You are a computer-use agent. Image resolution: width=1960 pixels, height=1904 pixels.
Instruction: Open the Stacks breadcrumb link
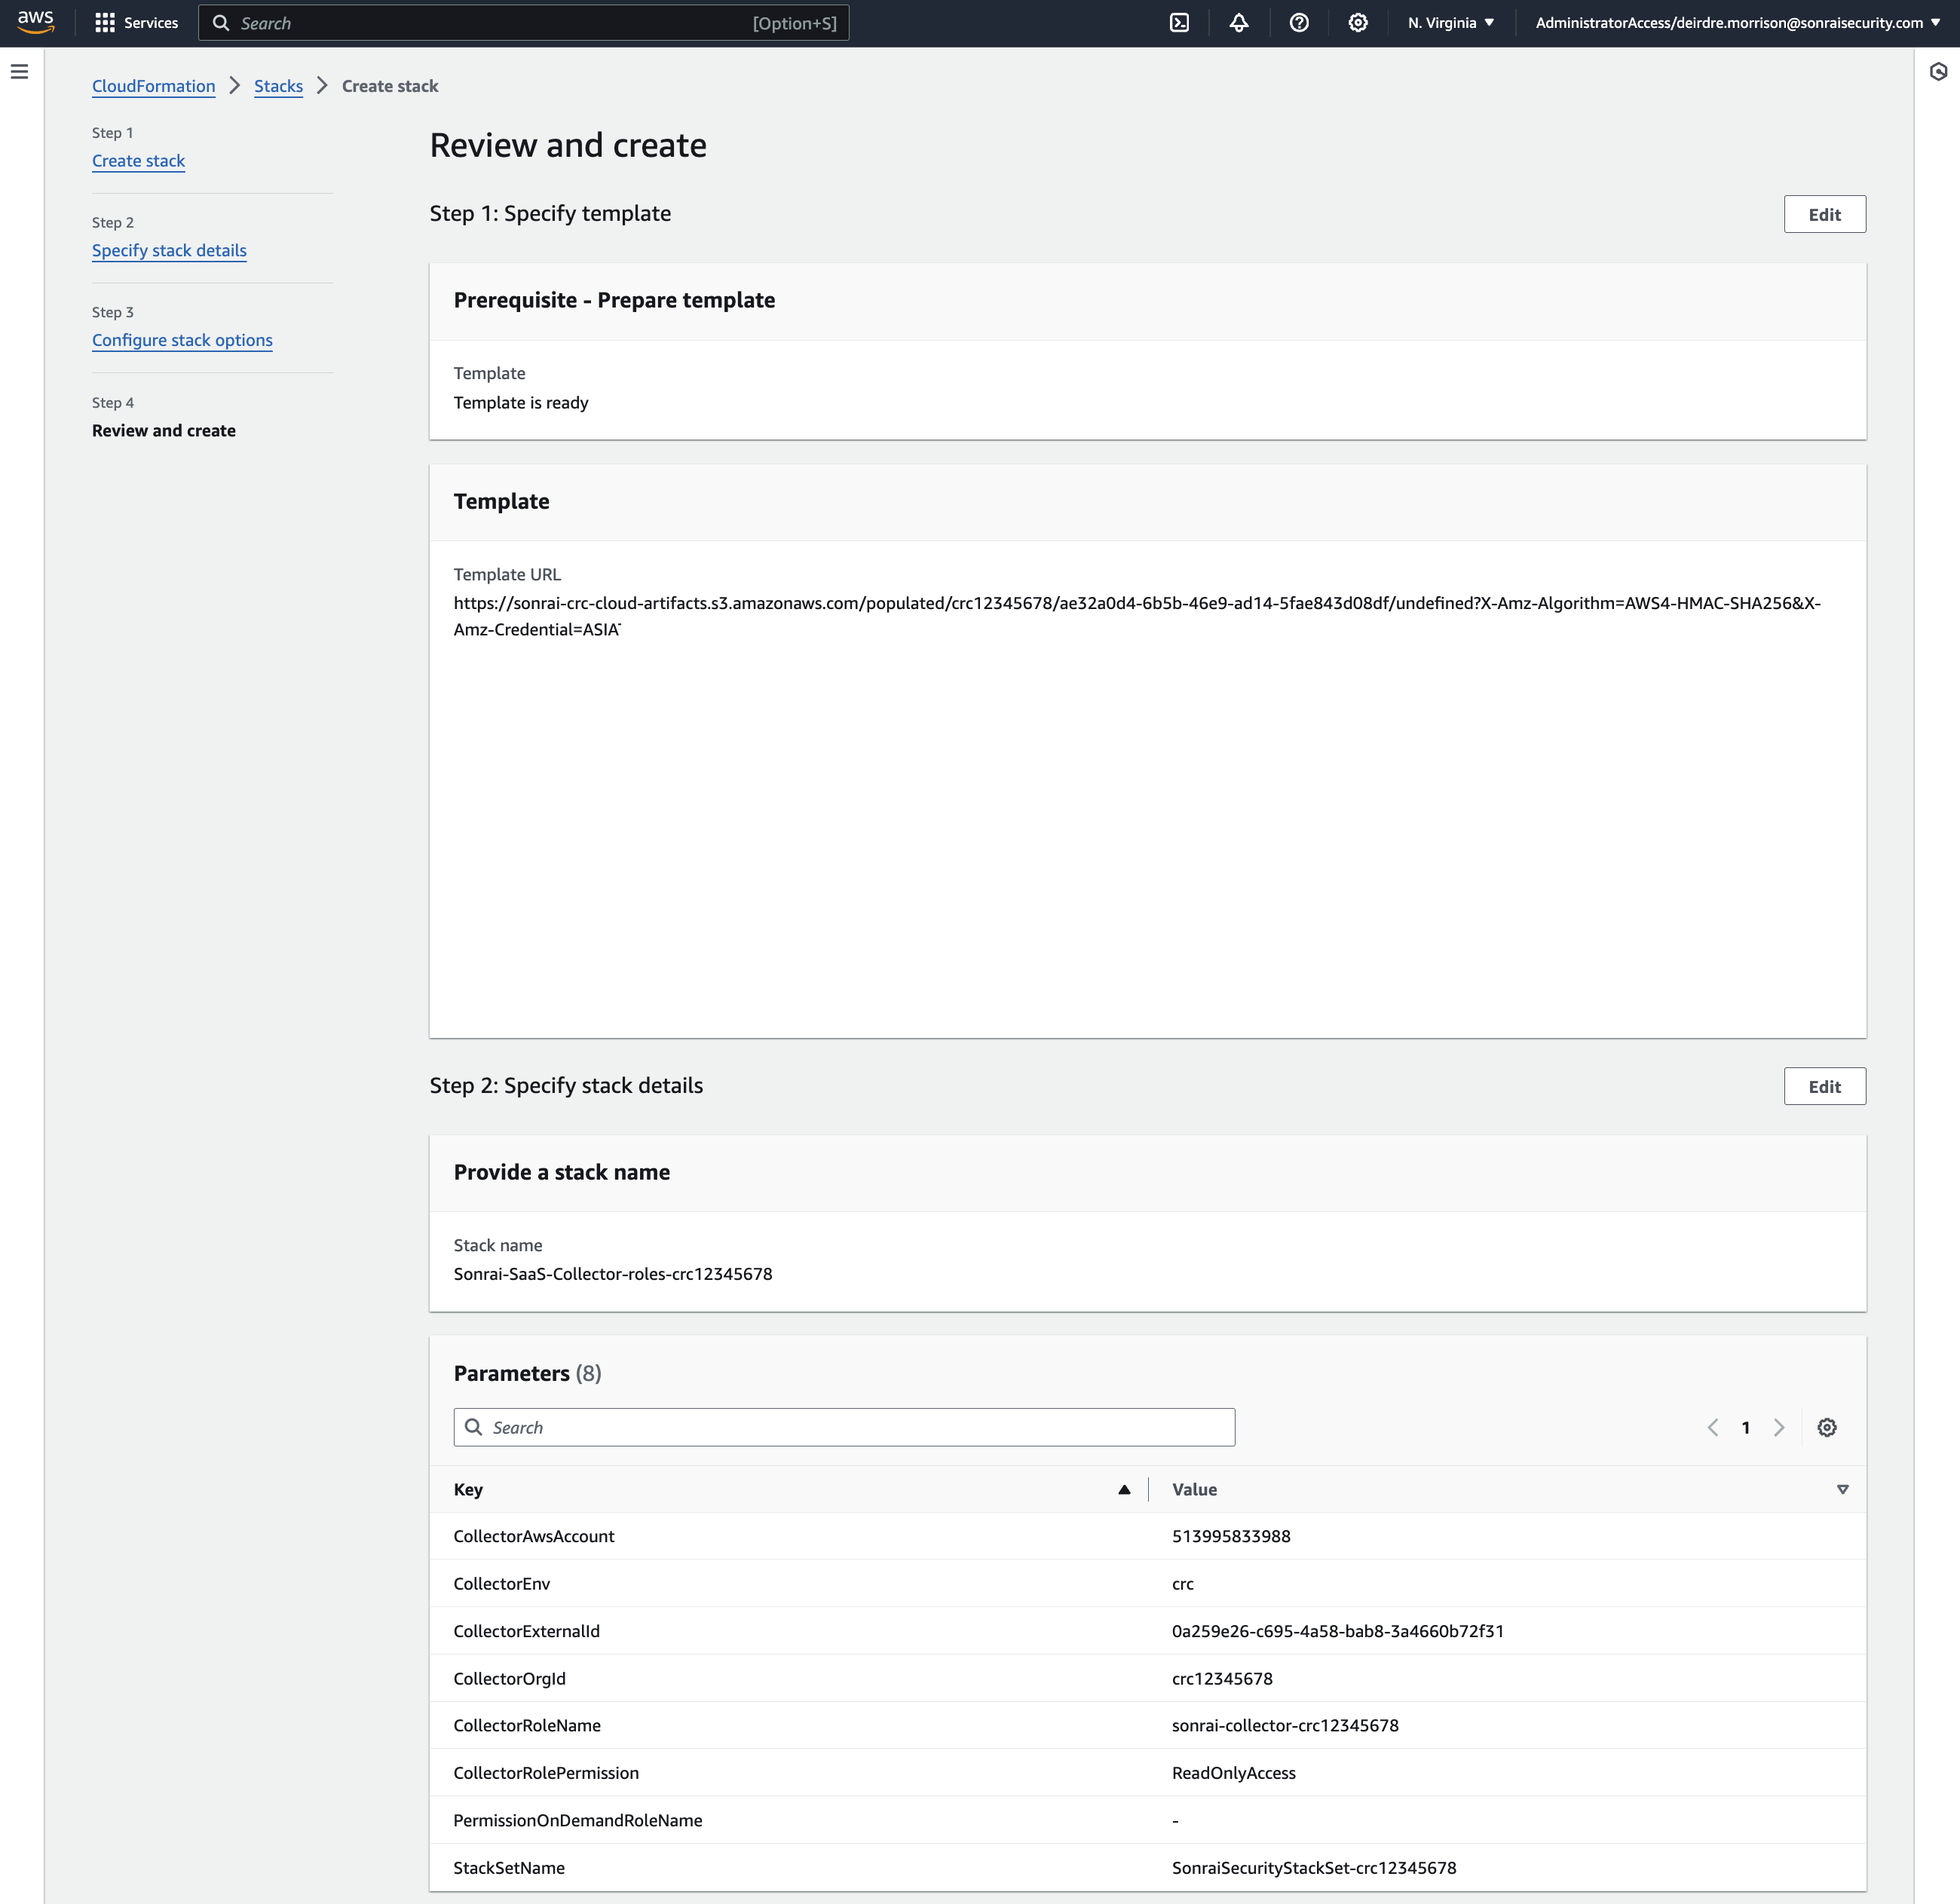tap(278, 86)
